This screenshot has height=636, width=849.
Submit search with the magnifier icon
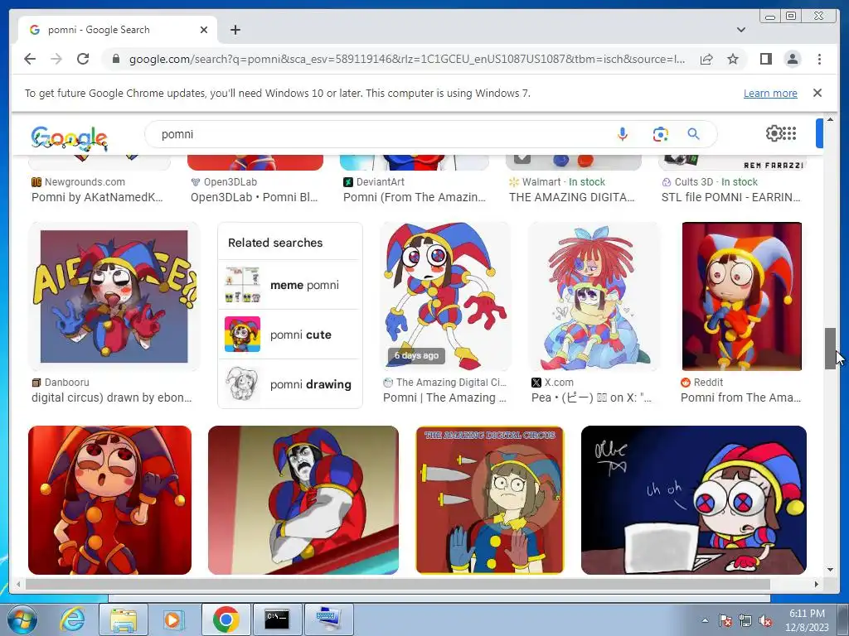coord(694,133)
